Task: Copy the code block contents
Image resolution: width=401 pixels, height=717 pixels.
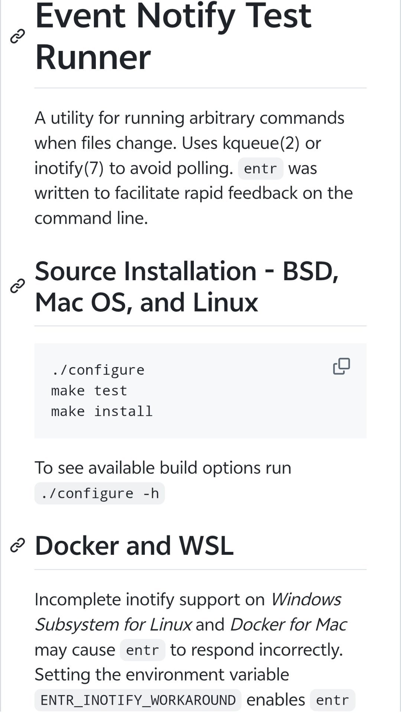Action: click(341, 366)
